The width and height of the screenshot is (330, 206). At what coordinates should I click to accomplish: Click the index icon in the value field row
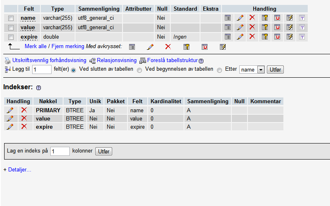290,27
